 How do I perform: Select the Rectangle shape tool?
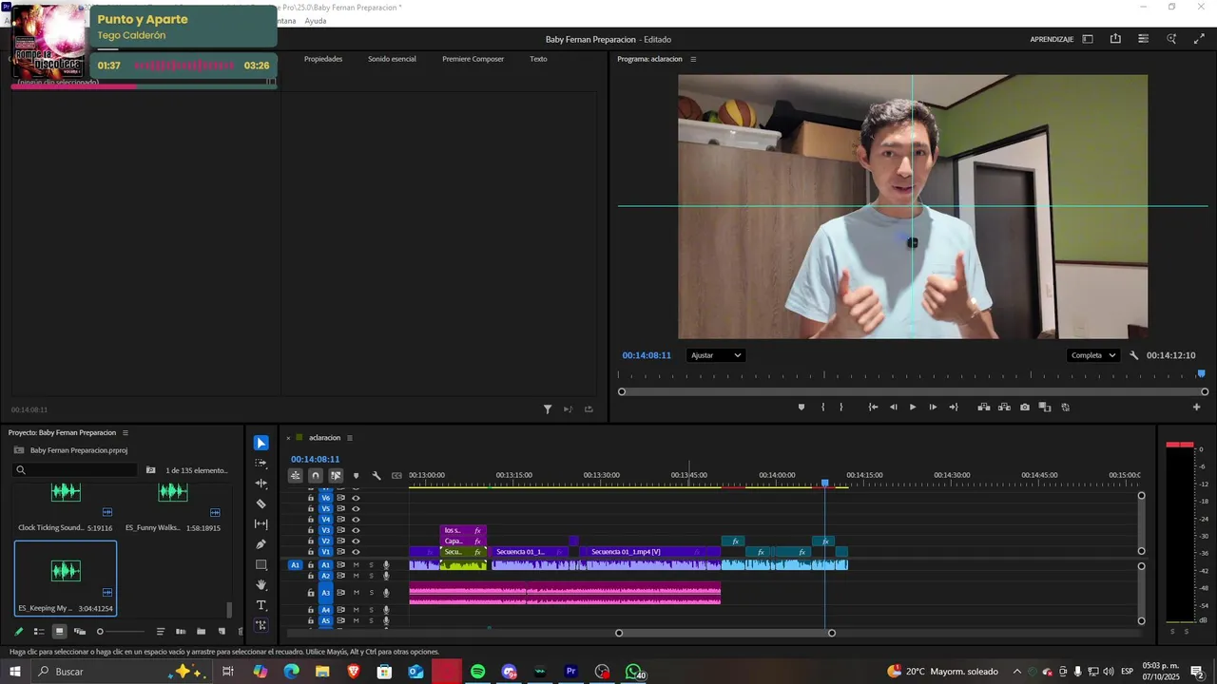coord(261,564)
